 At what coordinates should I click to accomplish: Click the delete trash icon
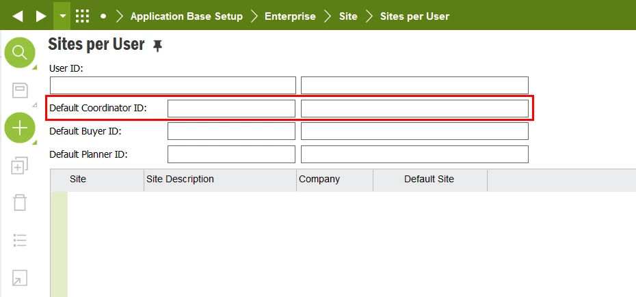click(x=20, y=202)
